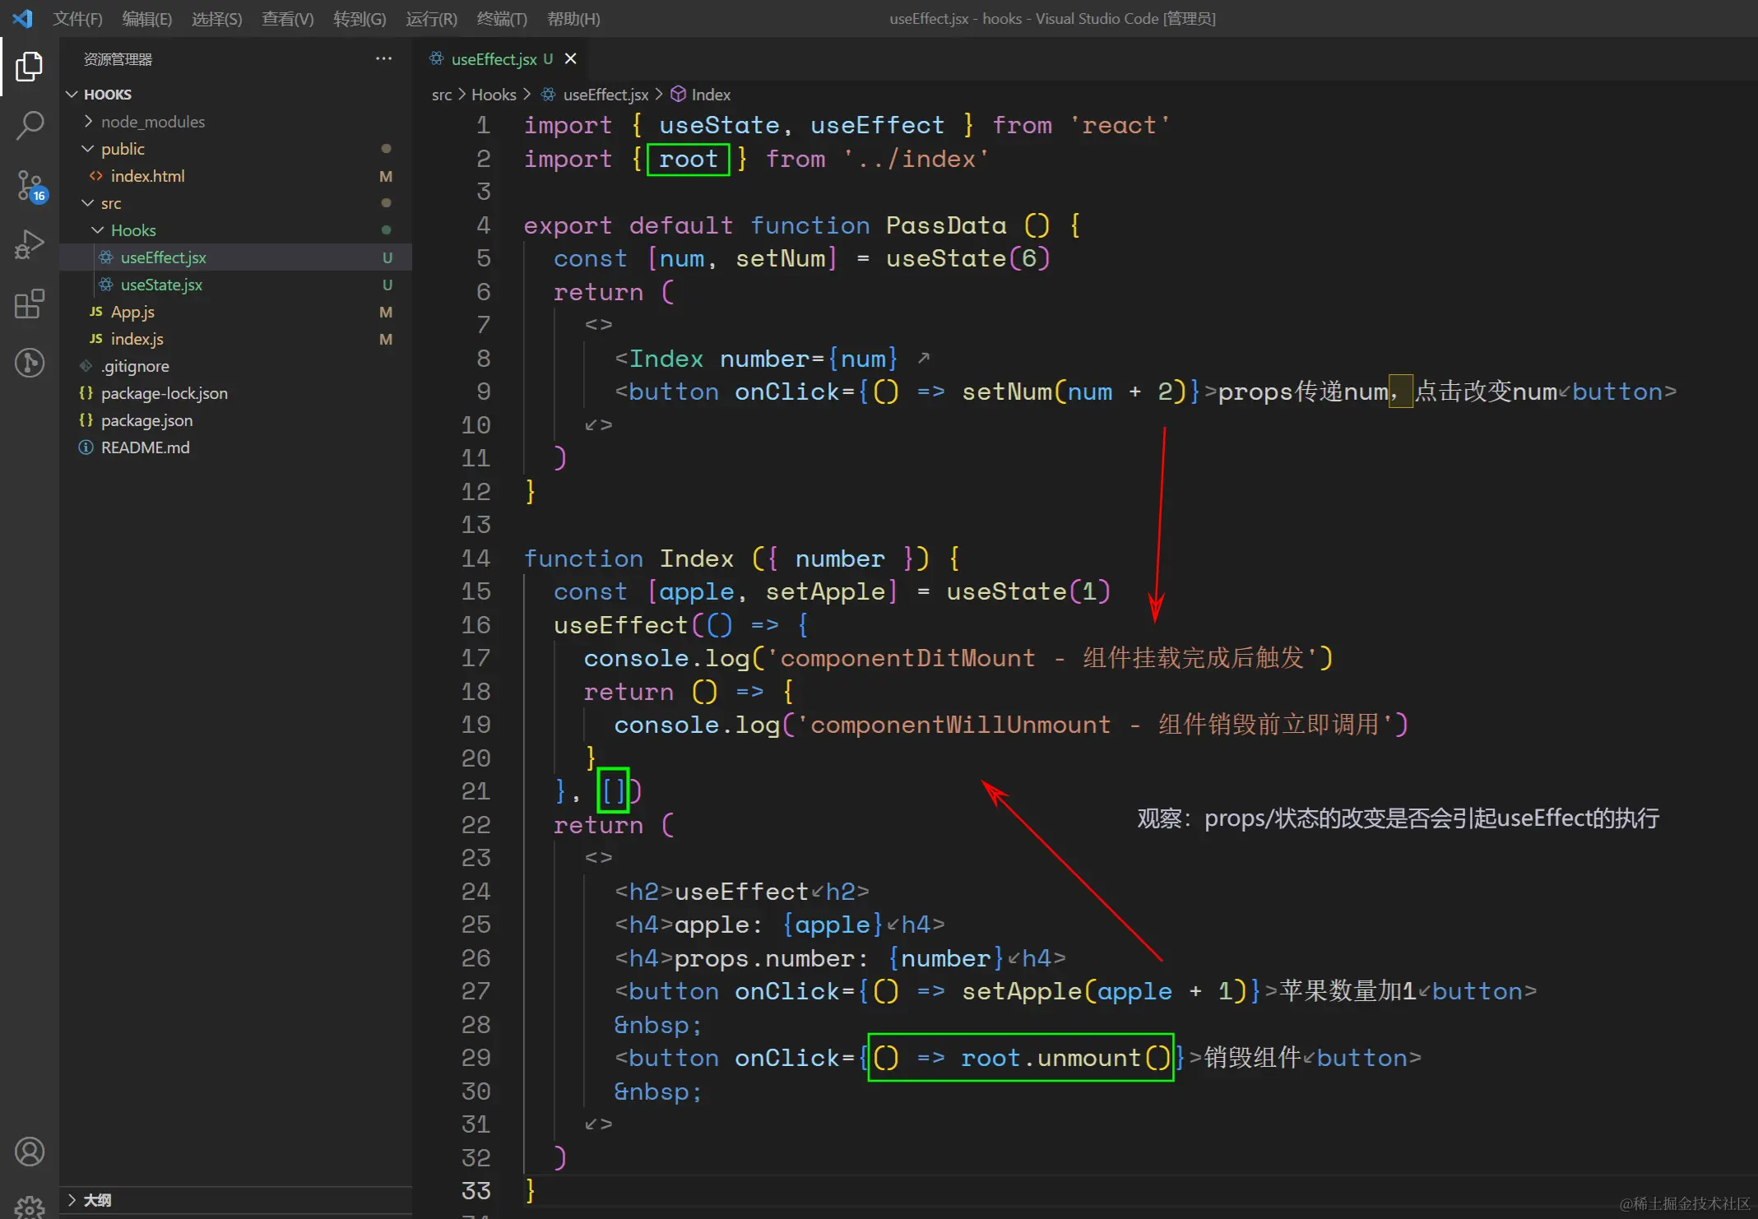The width and height of the screenshot is (1758, 1219).
Task: Open package.json from the explorer
Action: tap(146, 420)
